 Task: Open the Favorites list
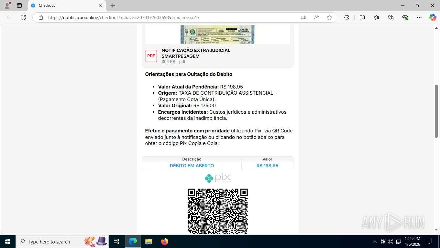click(x=377, y=17)
